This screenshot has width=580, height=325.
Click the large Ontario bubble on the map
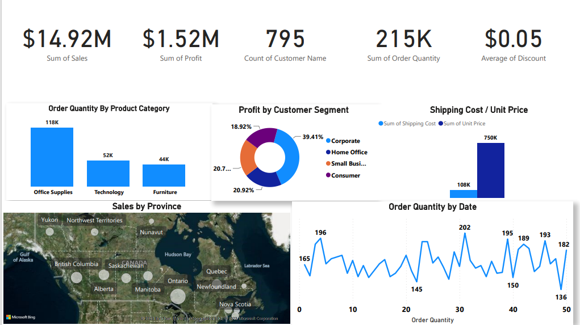tap(178, 296)
